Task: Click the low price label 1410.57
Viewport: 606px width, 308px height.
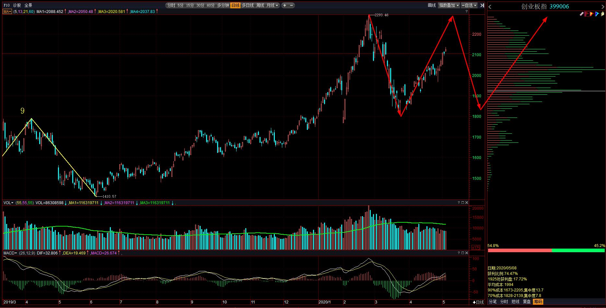Action: point(109,196)
